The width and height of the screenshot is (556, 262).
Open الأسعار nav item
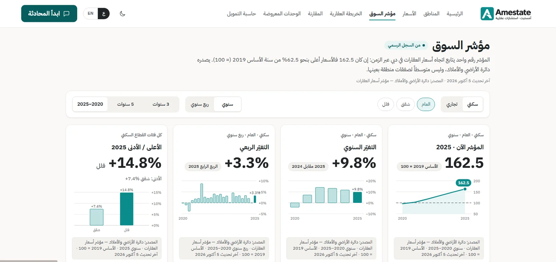click(409, 14)
